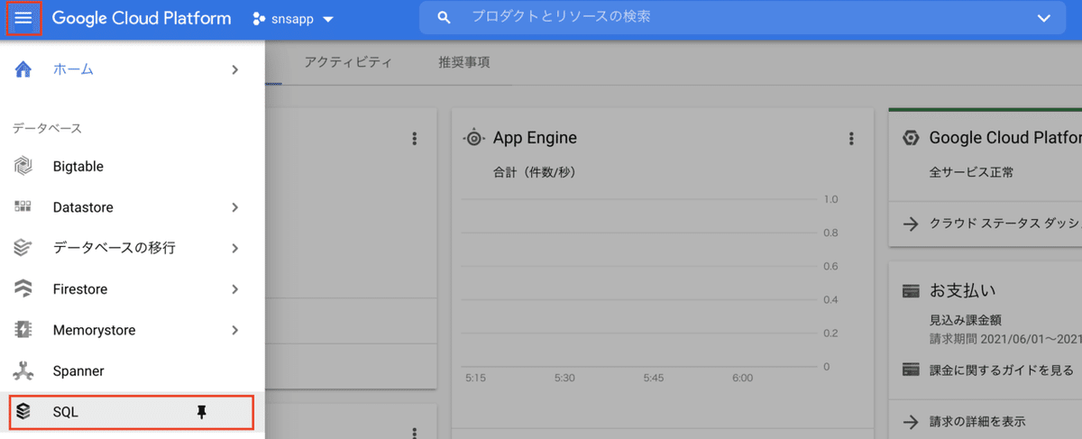Viewport: 1082px width, 439px height.
Task: Click the お支払い credit card icon
Action: (911, 291)
